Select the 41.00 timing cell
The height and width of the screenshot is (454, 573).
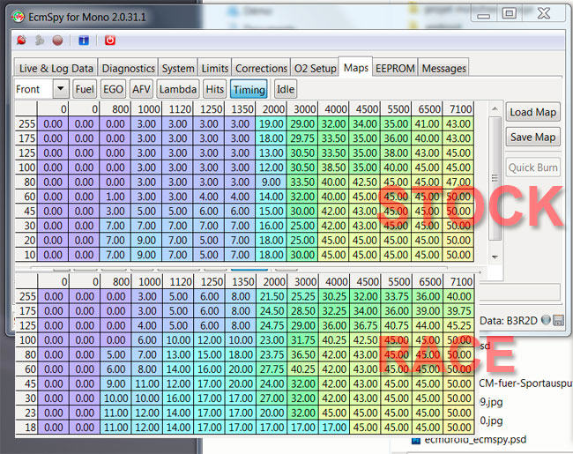coord(427,124)
